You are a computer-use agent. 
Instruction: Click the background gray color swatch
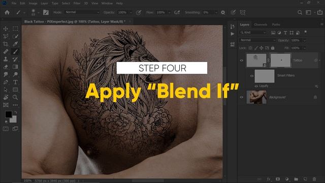pyautogui.click(x=14, y=120)
